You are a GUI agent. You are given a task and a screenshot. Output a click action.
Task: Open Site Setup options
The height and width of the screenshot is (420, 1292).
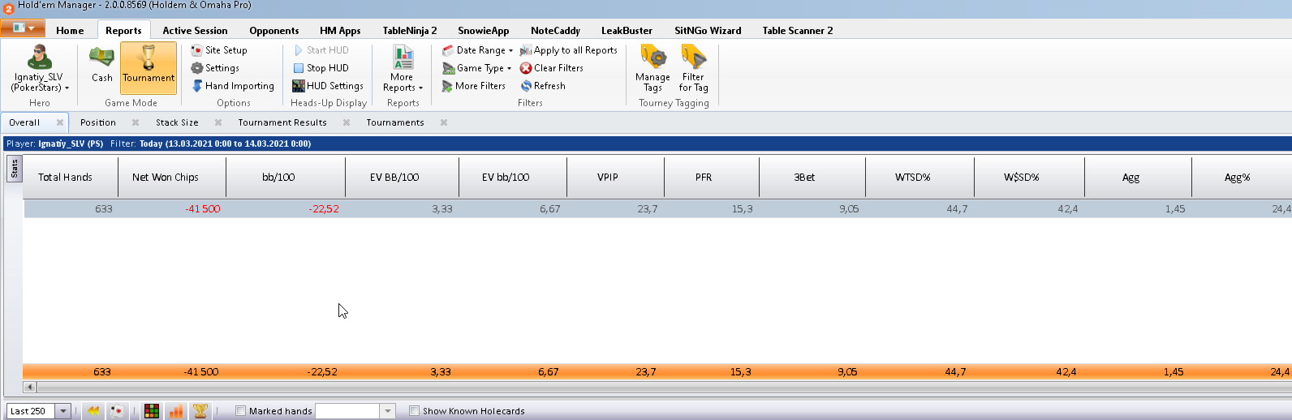click(219, 50)
